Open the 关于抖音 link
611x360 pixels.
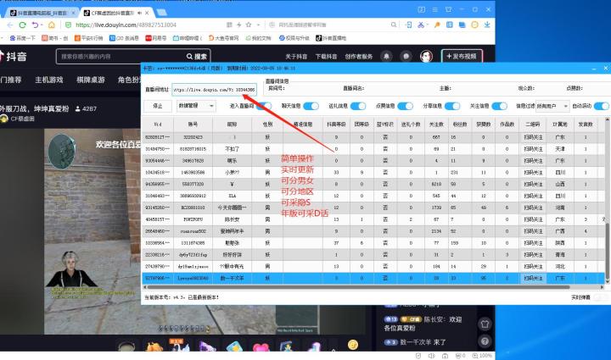coord(296,57)
